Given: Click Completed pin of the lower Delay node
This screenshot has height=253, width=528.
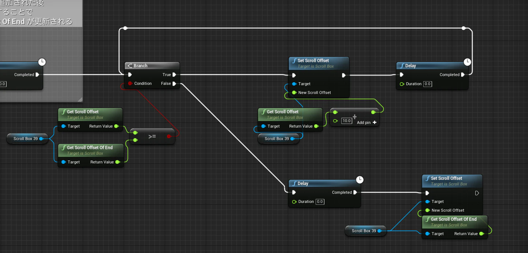Looking at the screenshot, I should [x=356, y=192].
